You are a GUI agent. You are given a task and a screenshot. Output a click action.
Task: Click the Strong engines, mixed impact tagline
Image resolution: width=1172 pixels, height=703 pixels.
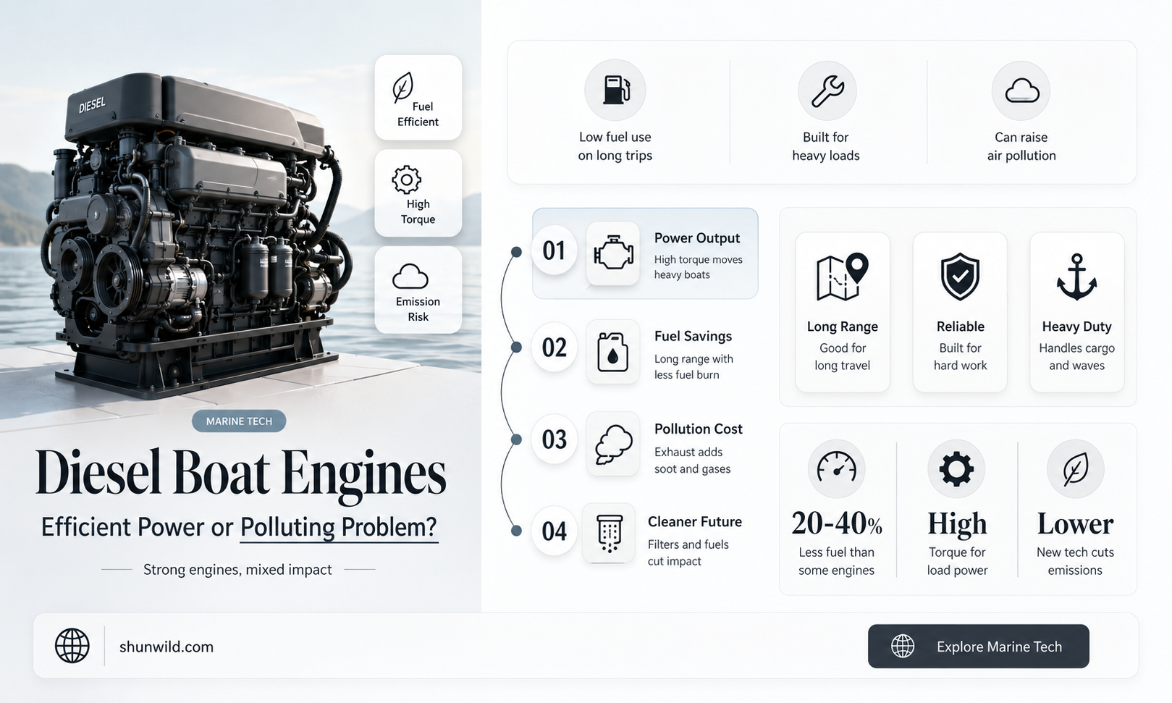pyautogui.click(x=237, y=570)
